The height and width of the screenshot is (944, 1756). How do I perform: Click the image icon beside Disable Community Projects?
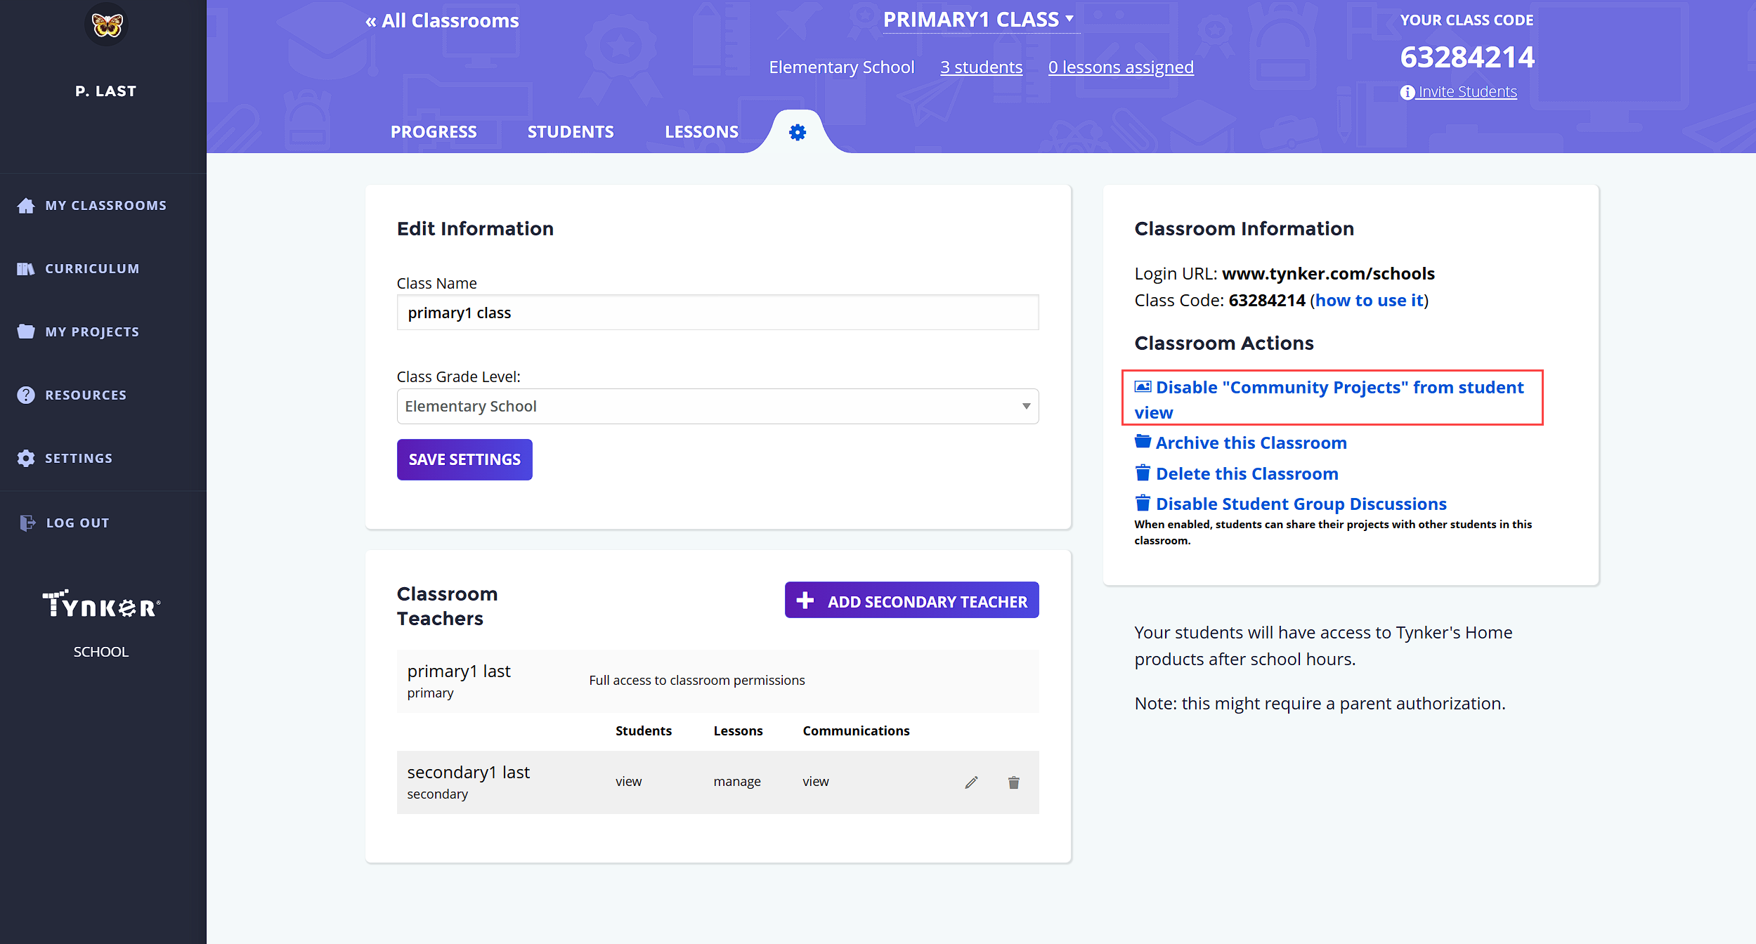click(1143, 387)
